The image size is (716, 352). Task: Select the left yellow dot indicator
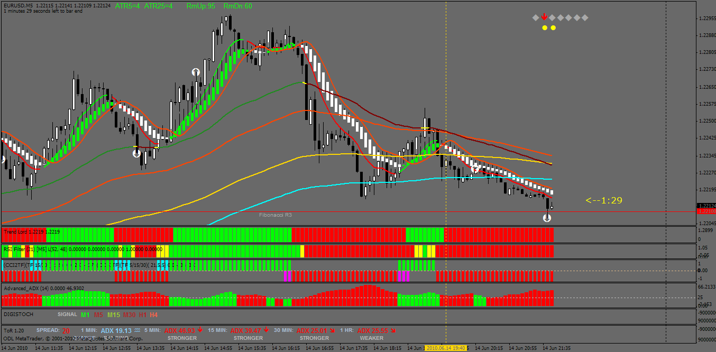(x=545, y=27)
